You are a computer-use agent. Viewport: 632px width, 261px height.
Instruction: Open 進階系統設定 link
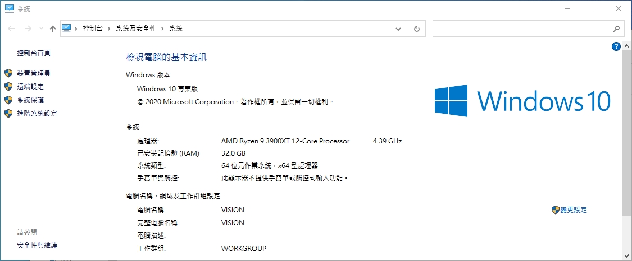[37, 114]
